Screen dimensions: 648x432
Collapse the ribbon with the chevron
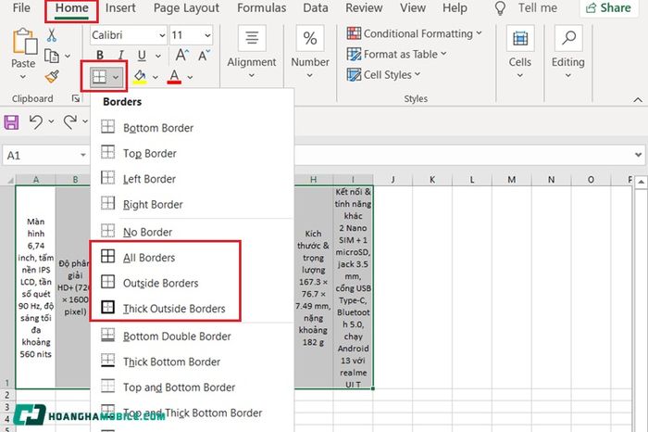[638, 100]
